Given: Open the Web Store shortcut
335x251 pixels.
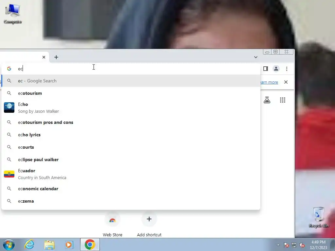Looking at the screenshot, I should (113, 225).
